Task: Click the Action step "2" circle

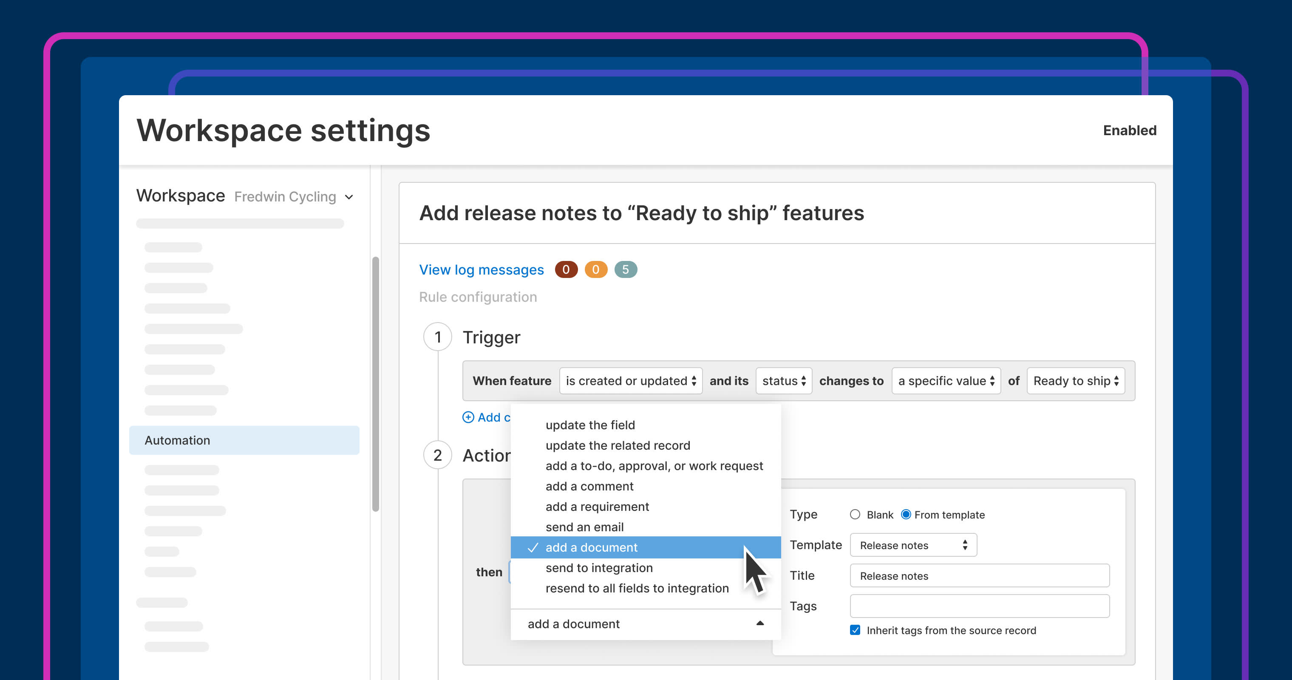Action: click(x=438, y=455)
